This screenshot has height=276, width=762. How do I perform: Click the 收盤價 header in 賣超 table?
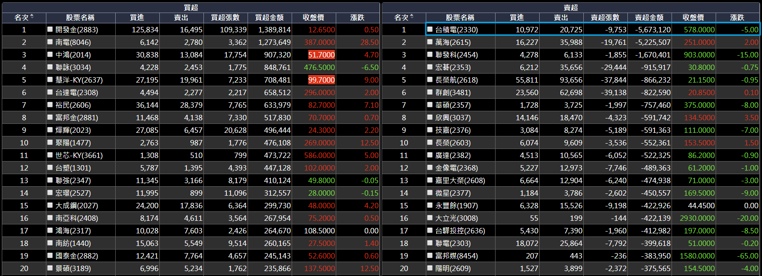pos(693,18)
